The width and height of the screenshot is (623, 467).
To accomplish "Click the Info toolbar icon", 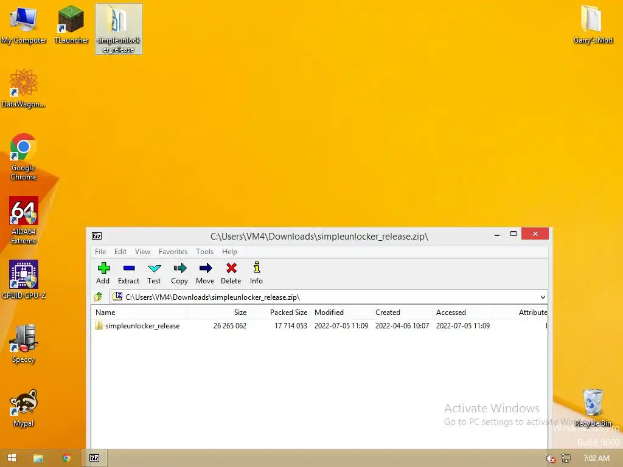I will 257,268.
